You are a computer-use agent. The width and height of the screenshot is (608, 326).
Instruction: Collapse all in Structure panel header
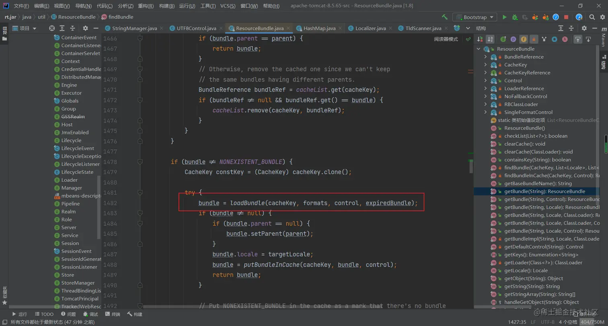572,28
